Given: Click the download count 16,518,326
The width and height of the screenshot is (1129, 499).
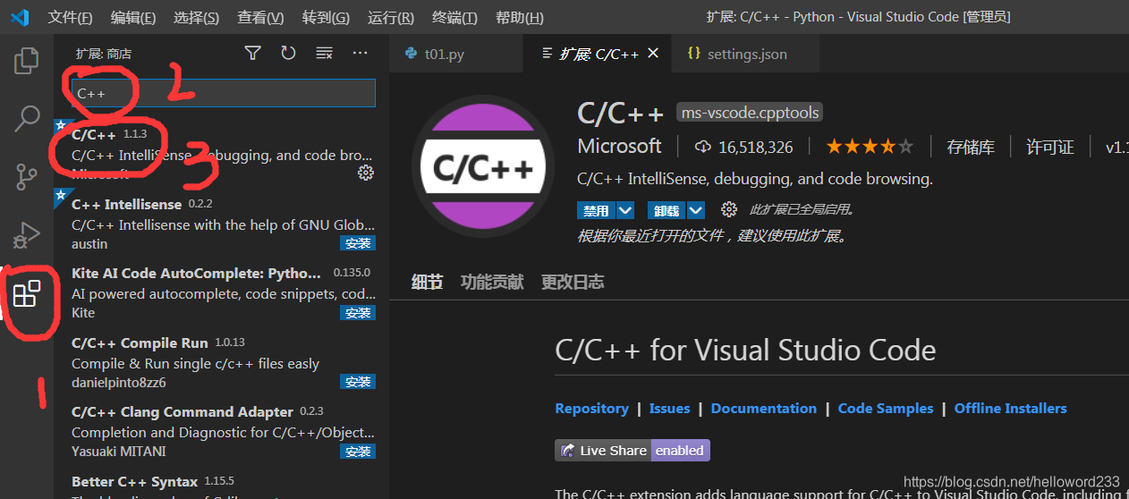Looking at the screenshot, I should pos(743,148).
